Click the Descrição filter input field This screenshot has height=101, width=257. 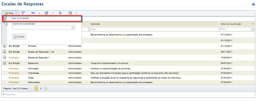154,29
